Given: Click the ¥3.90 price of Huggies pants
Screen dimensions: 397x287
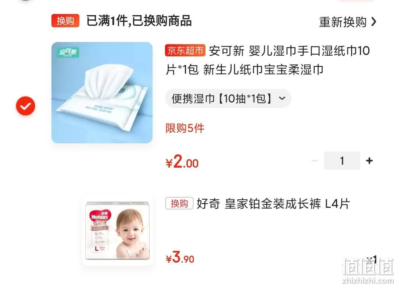Looking at the screenshot, I should pos(180,258).
